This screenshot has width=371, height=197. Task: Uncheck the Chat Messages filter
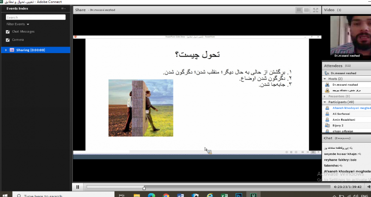8,32
